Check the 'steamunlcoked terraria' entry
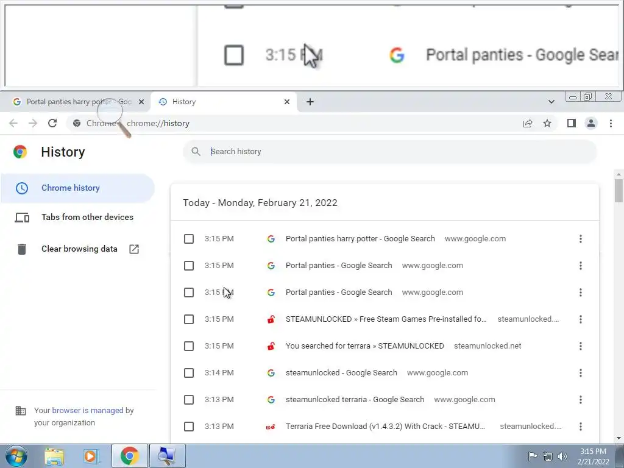624x468 pixels. click(x=189, y=400)
